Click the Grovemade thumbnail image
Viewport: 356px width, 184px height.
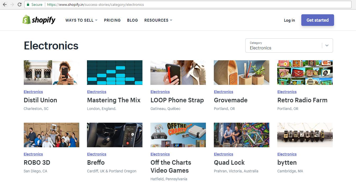(x=242, y=72)
